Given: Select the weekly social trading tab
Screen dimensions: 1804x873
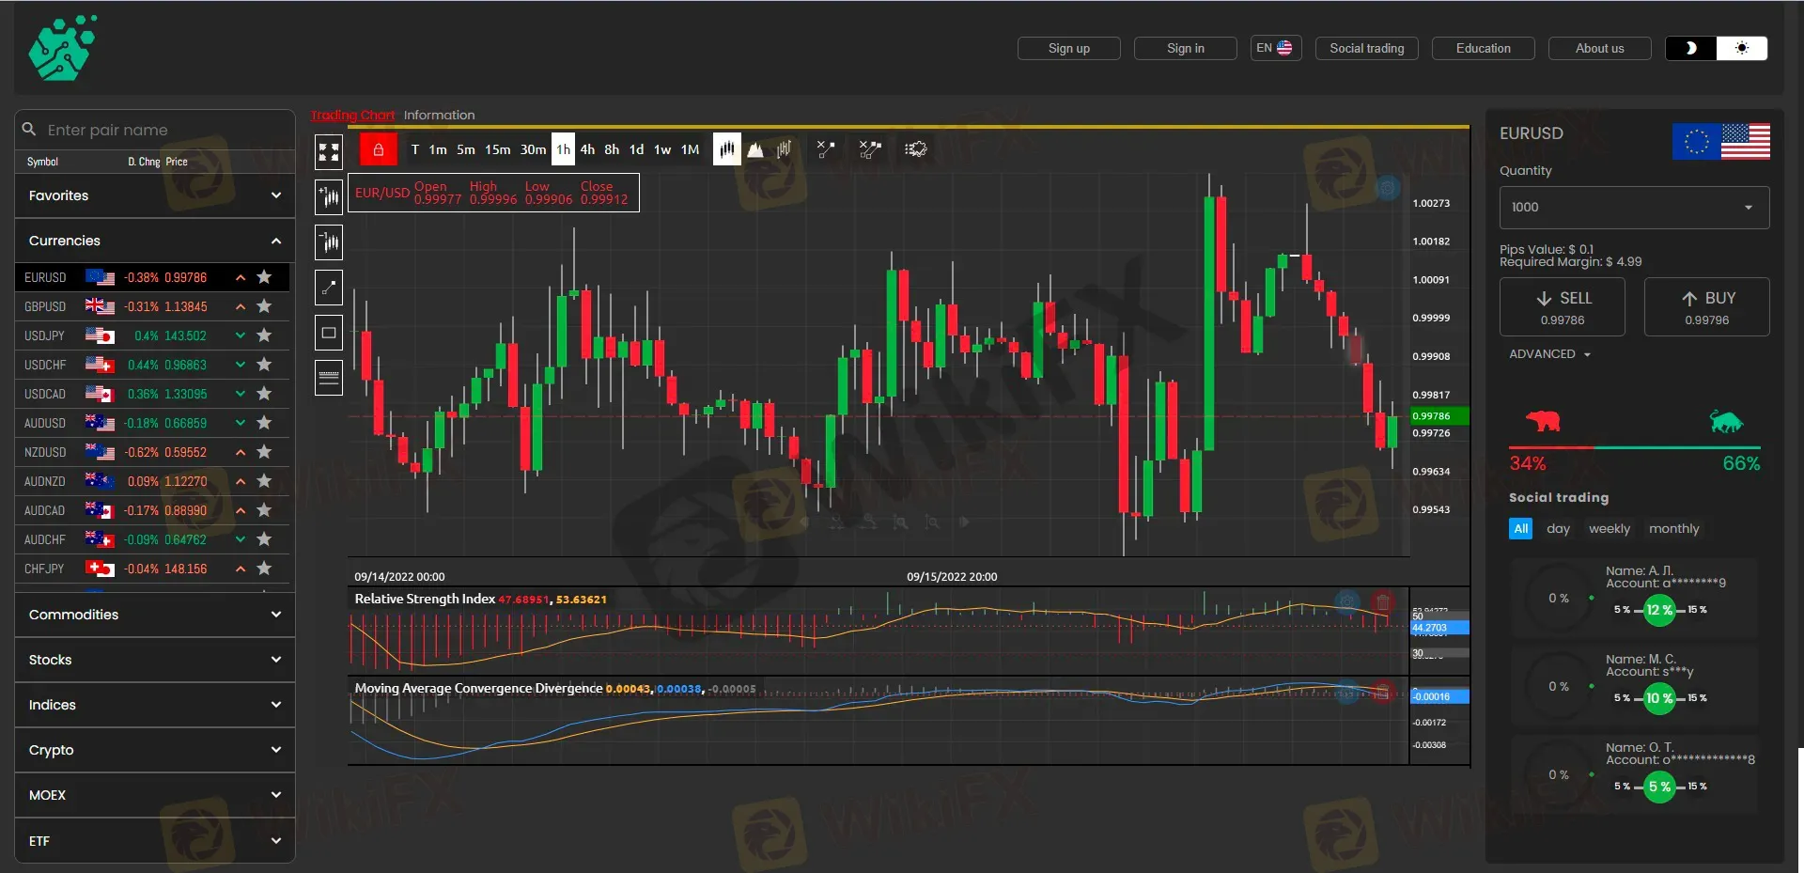Looking at the screenshot, I should (1609, 528).
